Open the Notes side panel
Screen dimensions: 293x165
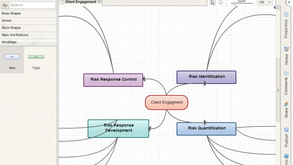click(x=286, y=56)
